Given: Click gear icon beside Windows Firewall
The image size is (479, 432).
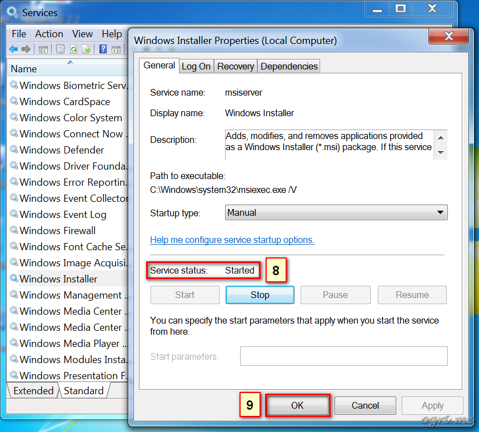Looking at the screenshot, I should (x=14, y=230).
